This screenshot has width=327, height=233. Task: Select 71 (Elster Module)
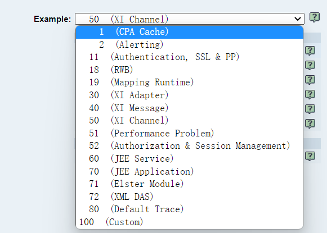pyautogui.click(x=190, y=184)
